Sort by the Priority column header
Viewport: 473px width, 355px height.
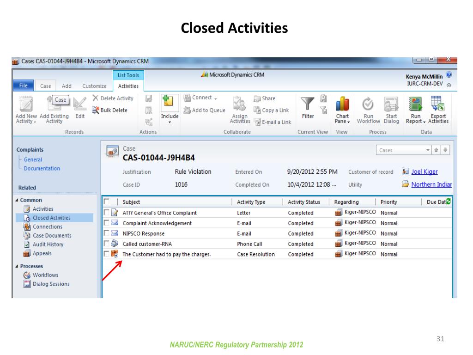click(x=388, y=202)
